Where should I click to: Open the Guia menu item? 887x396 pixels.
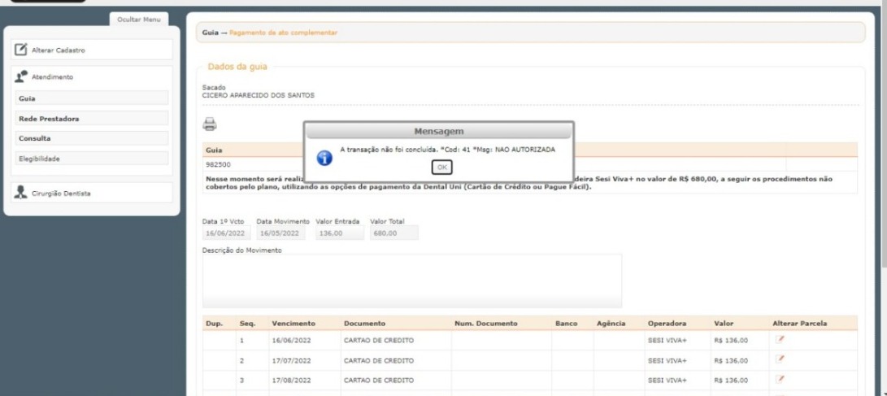coord(91,98)
